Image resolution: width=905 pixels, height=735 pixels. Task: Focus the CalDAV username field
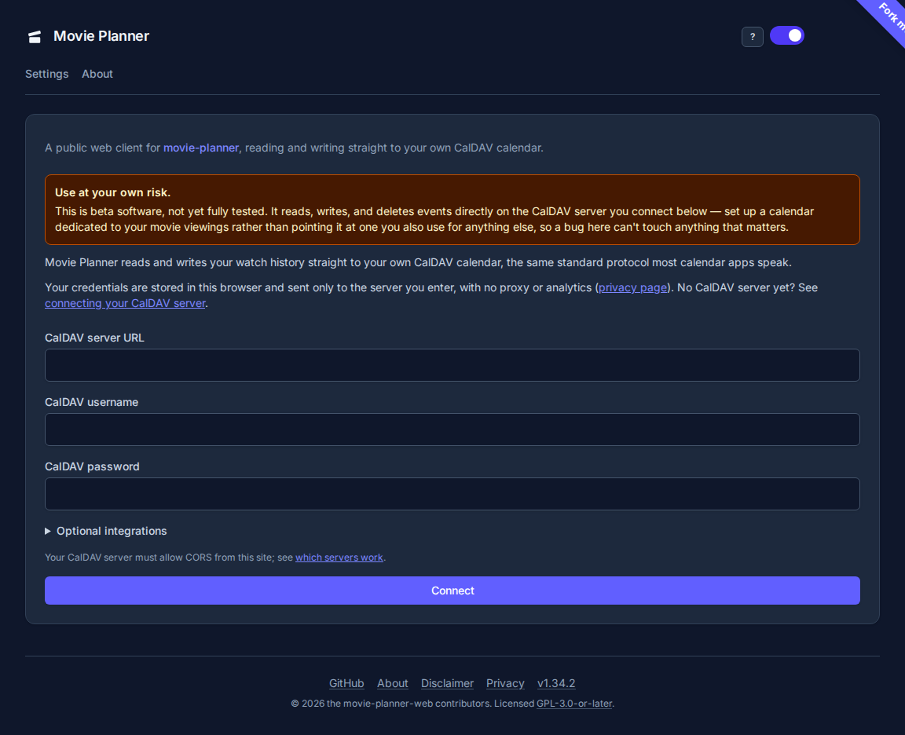pyautogui.click(x=452, y=430)
